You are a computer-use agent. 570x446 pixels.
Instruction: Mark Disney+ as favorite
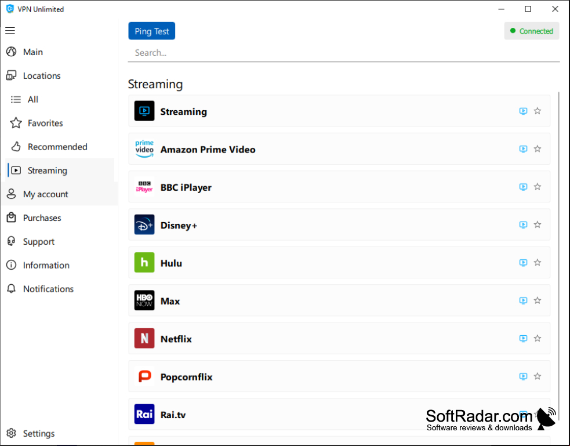(x=538, y=224)
